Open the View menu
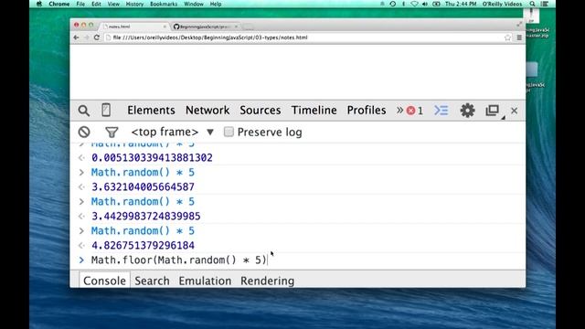Image resolution: width=585 pixels, height=329 pixels. pos(113,4)
